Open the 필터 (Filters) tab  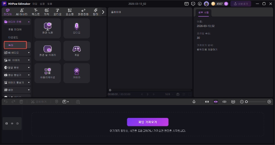coord(95,12)
